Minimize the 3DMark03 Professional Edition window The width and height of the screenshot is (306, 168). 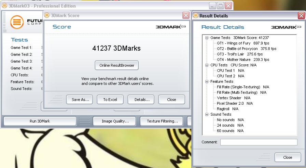[x=212, y=6]
